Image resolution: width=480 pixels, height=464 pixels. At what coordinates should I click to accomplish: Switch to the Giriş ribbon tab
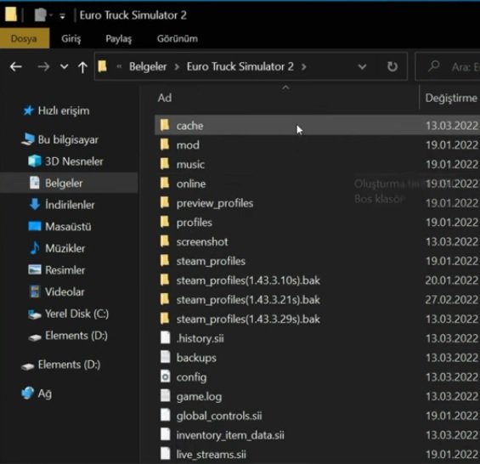tap(71, 38)
